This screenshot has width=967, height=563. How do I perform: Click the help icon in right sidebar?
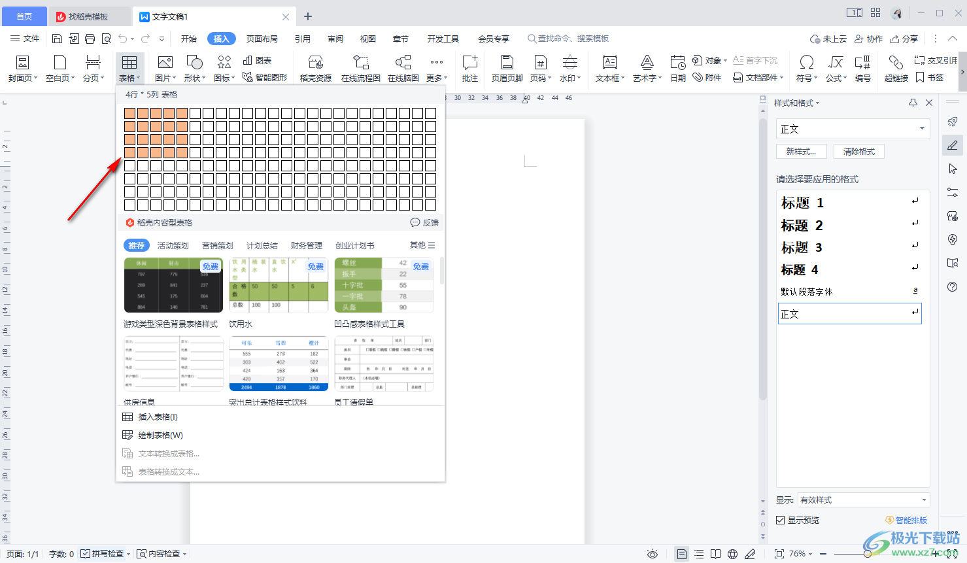[953, 286]
